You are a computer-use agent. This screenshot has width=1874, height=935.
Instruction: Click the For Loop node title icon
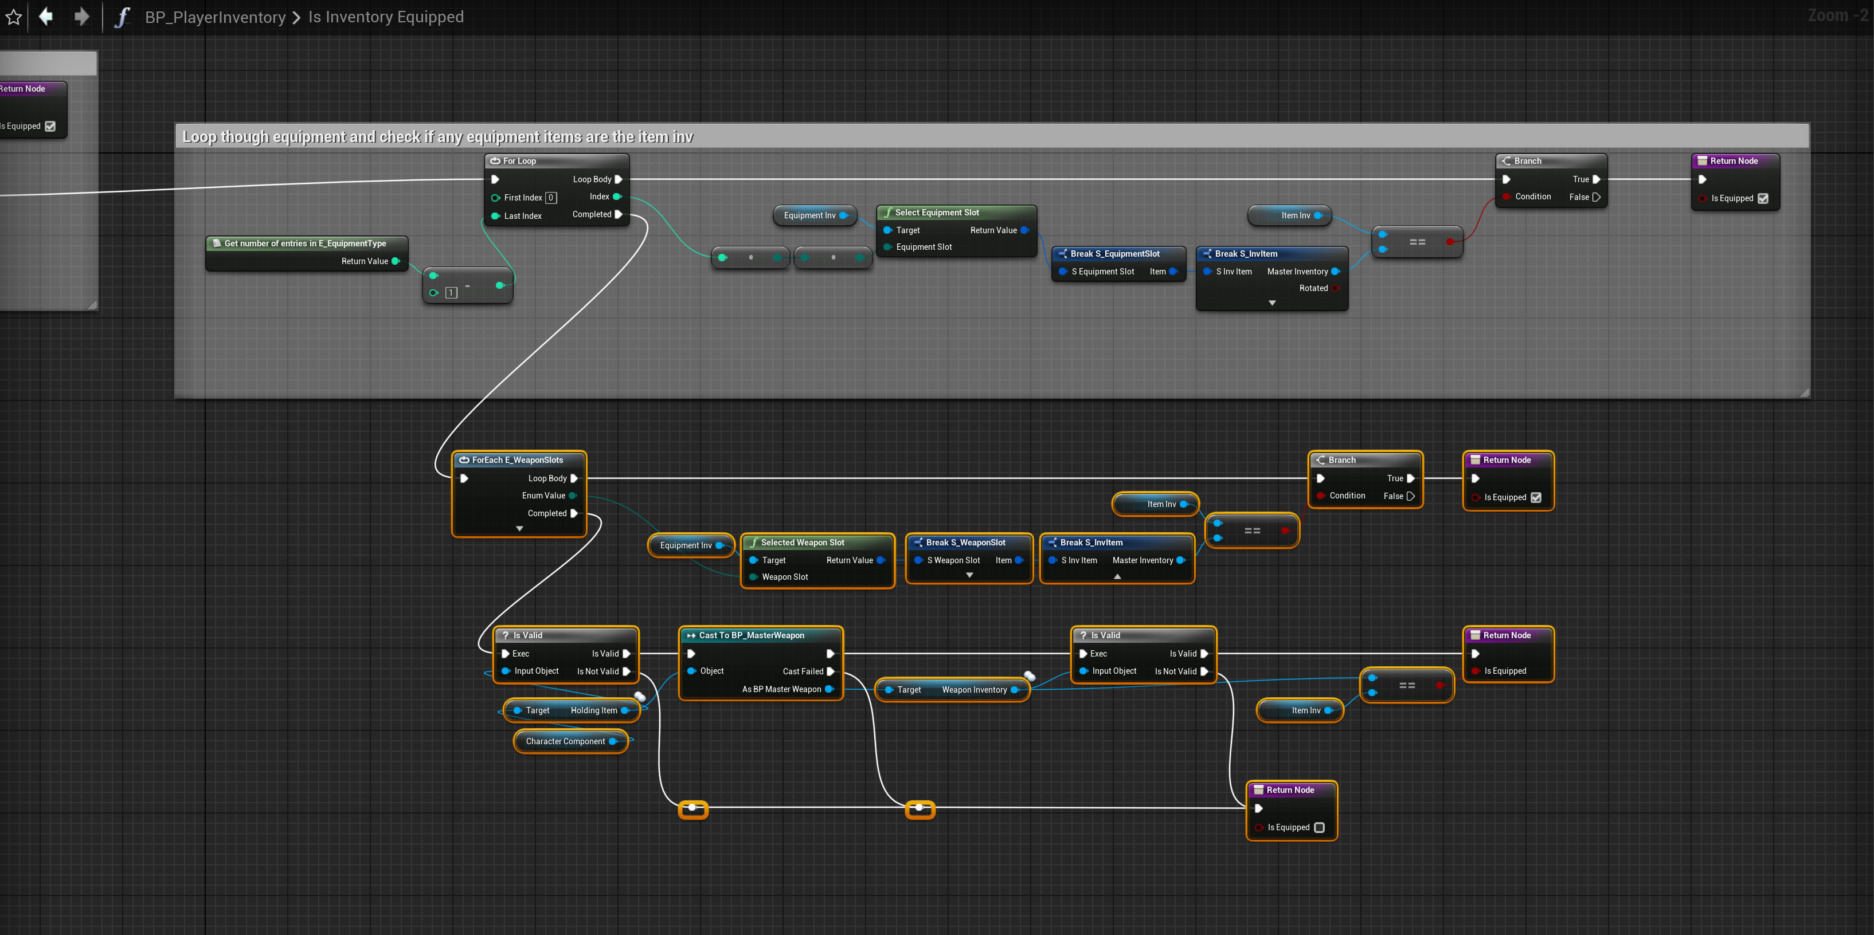495,160
